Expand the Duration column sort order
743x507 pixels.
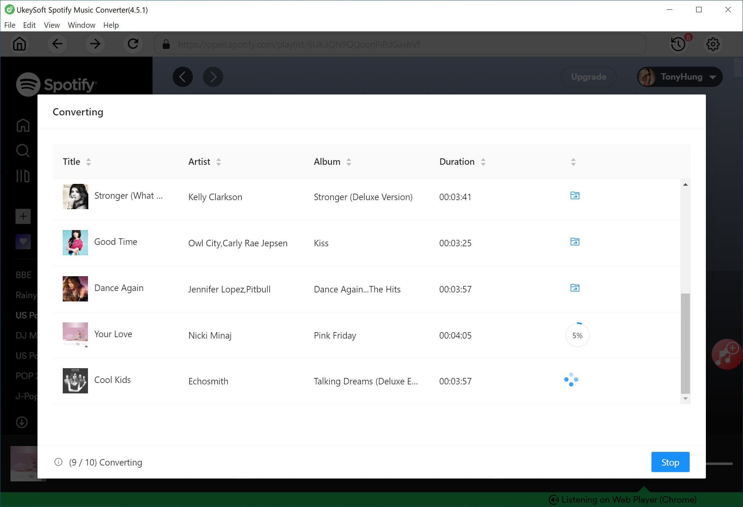pyautogui.click(x=483, y=162)
